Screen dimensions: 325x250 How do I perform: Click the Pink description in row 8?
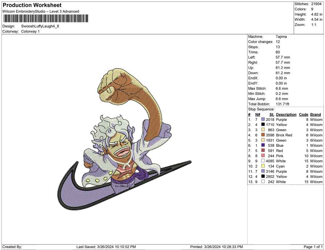pyautogui.click(x=280, y=156)
